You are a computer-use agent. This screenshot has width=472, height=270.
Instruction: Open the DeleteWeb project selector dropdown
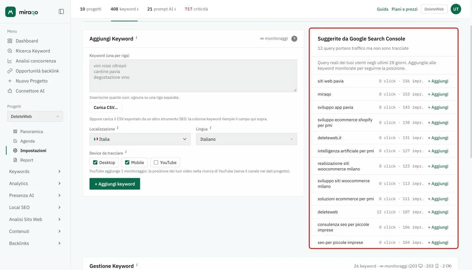35,116
